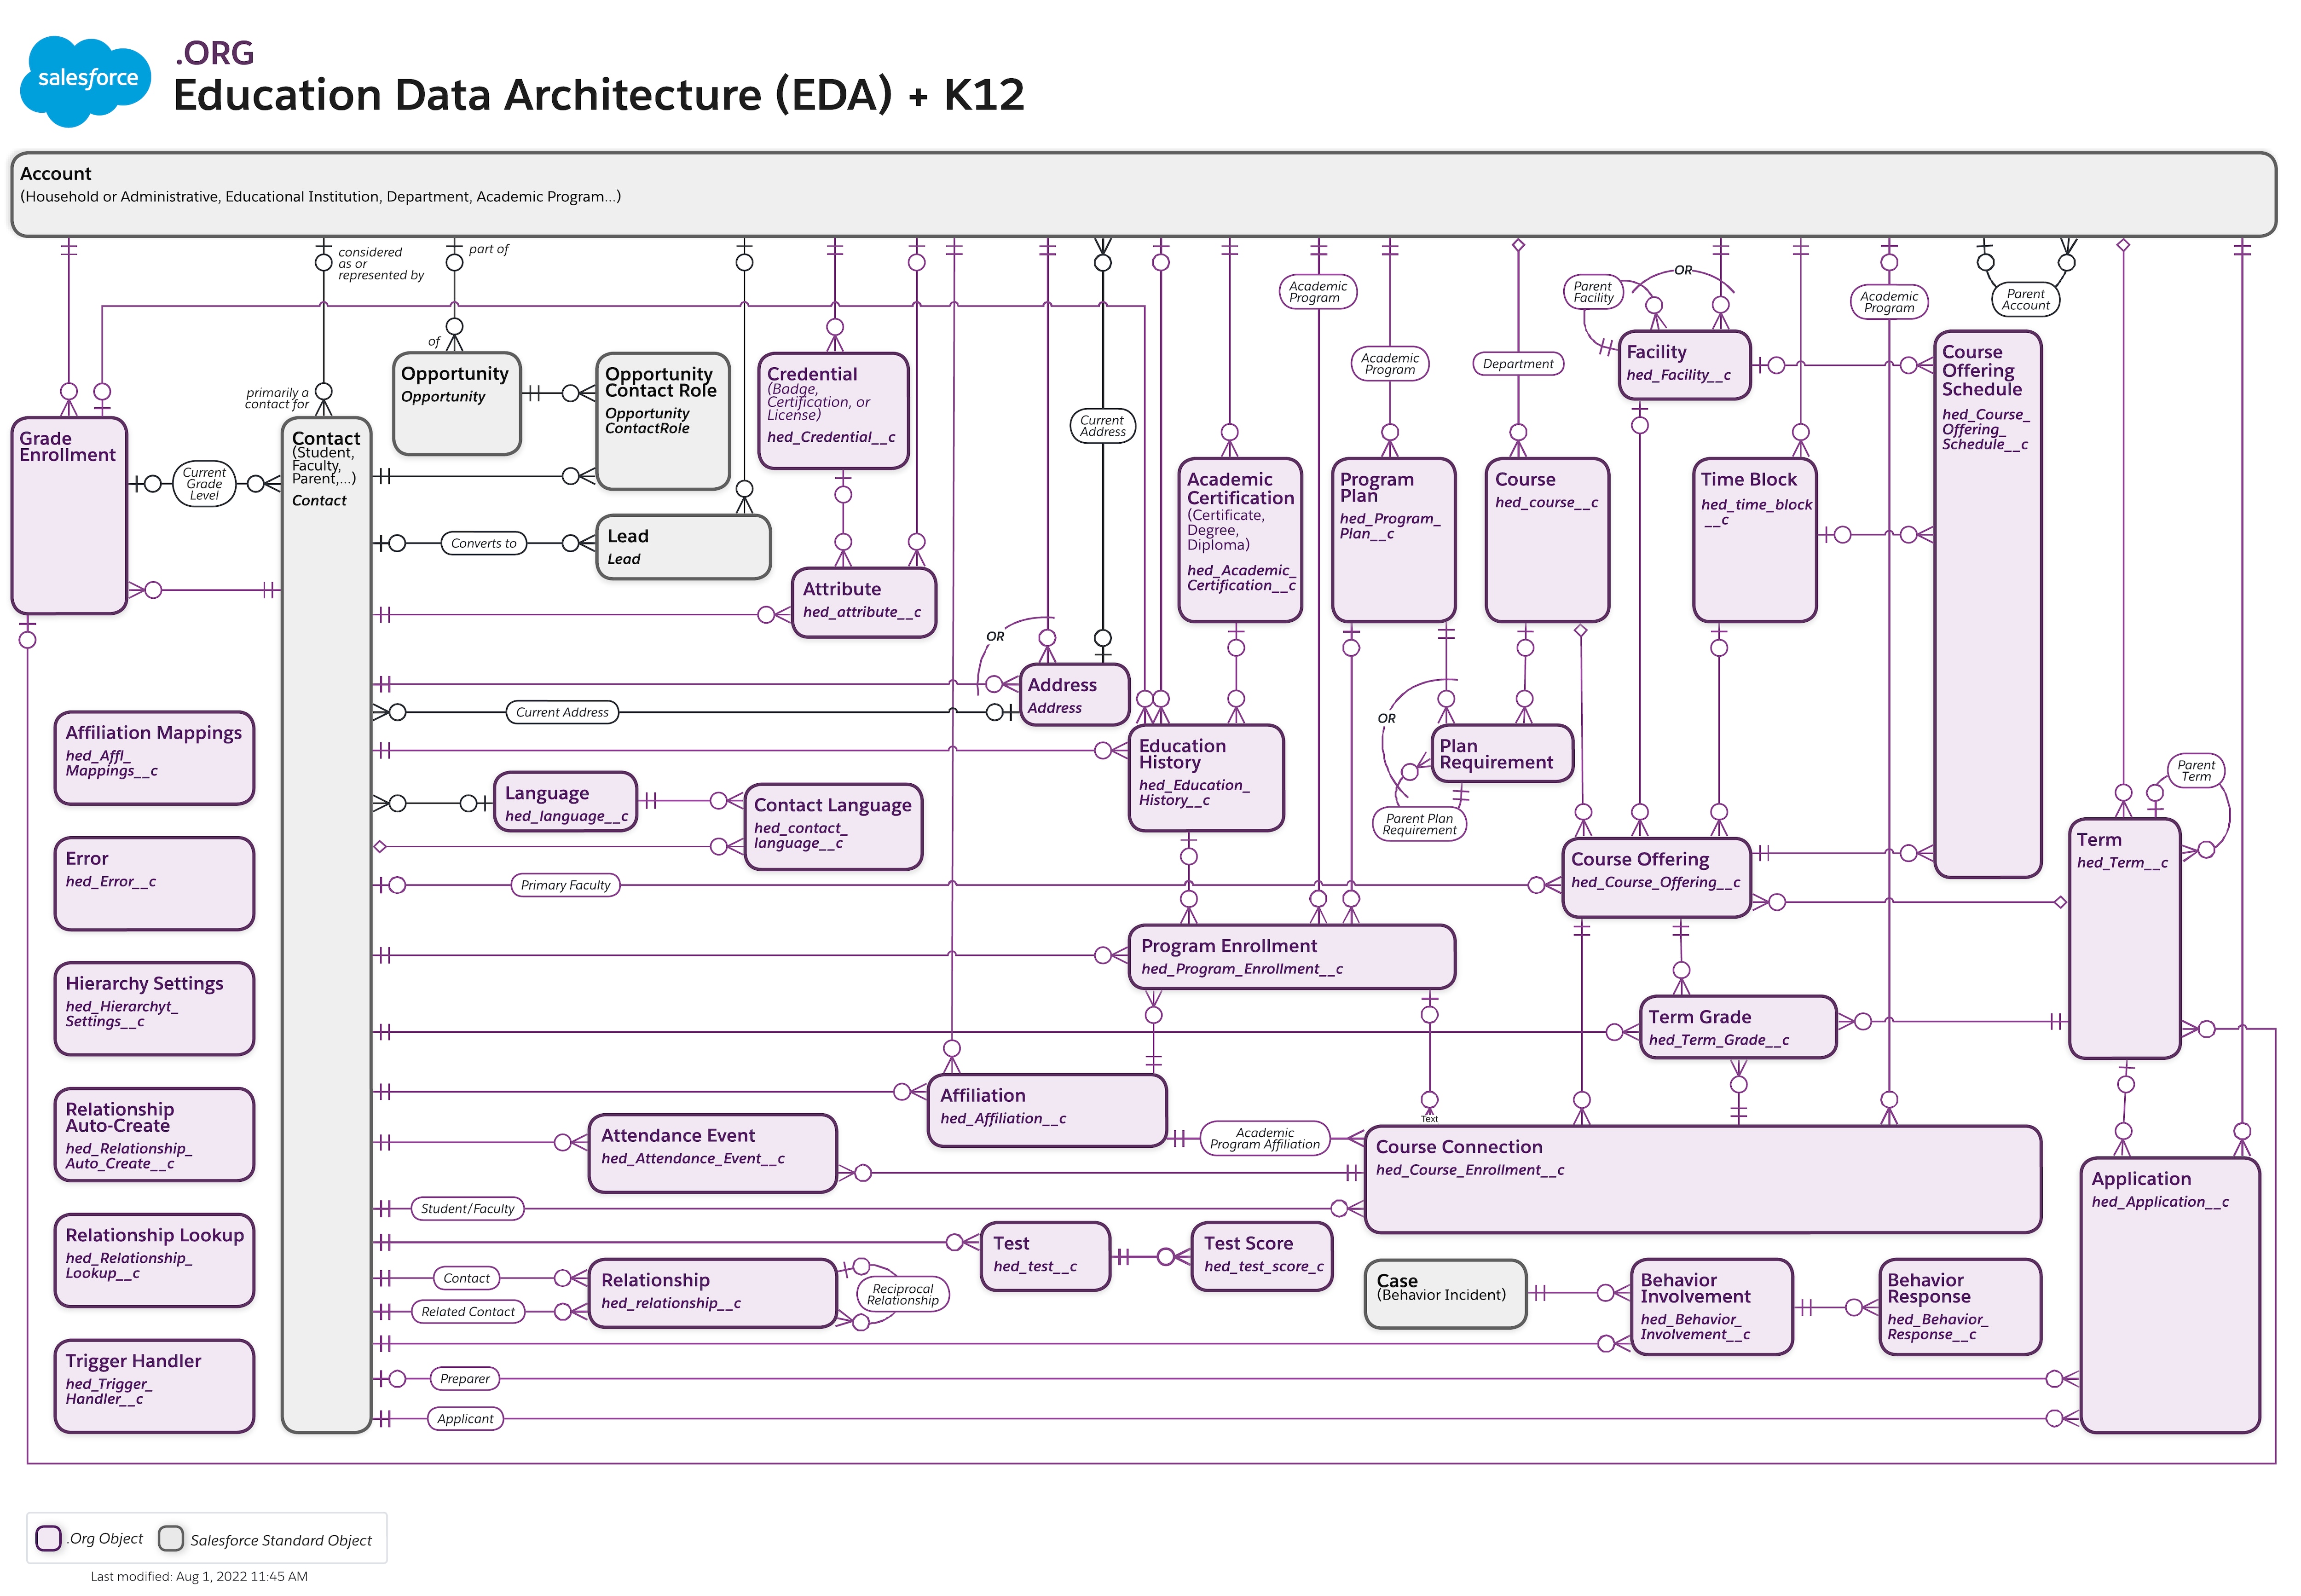2301x1596 pixels.
Task: Click the Related Contact relationship label
Action: pos(467,1312)
